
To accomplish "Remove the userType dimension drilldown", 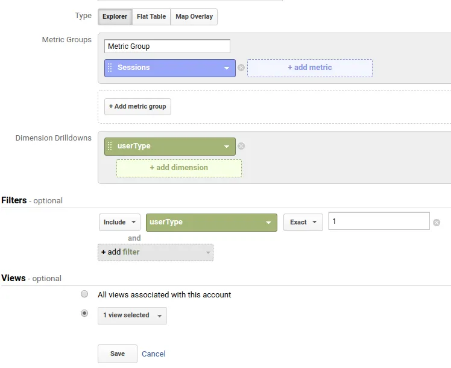I will pos(241,146).
